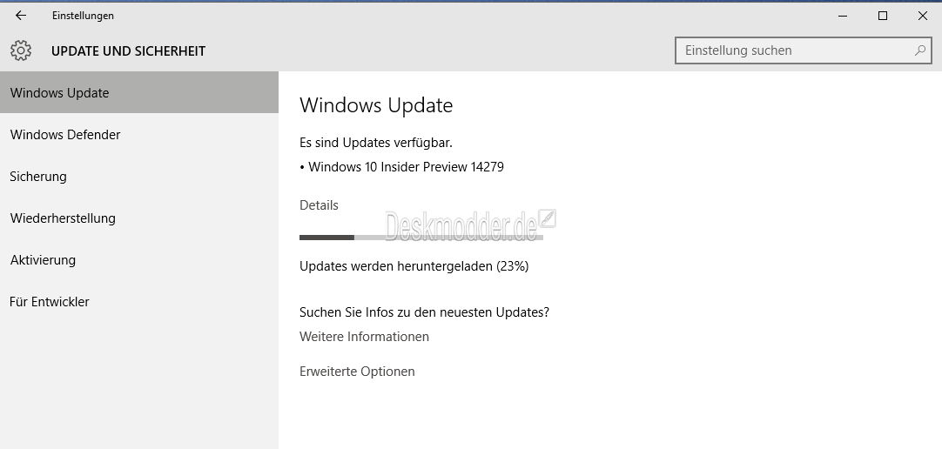
Task: Click the update download progress bar
Action: point(421,238)
